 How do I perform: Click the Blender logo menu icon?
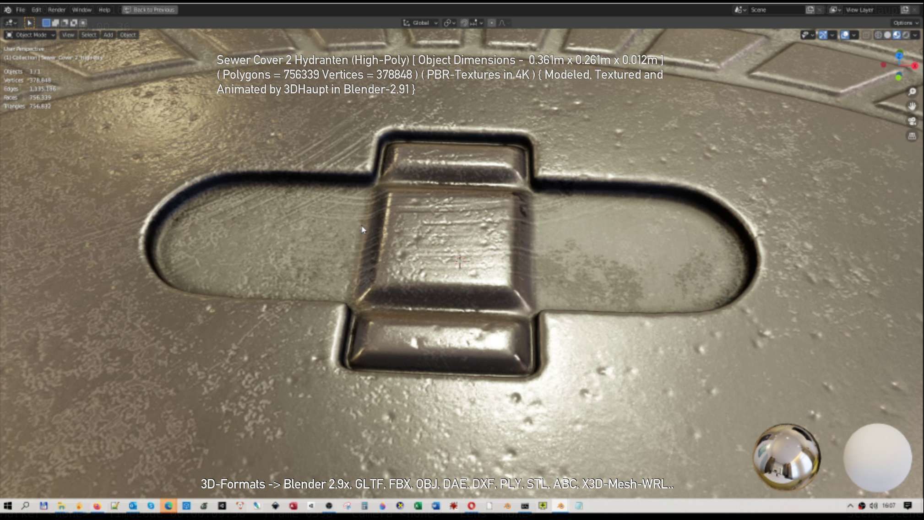click(x=8, y=10)
